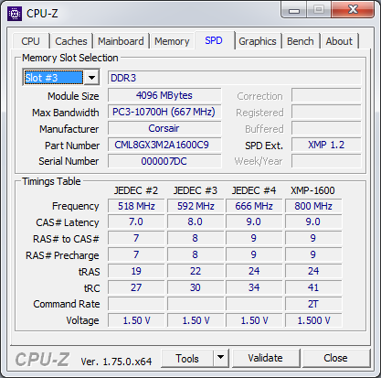Click the Tools button
381x378 pixels.
pyautogui.click(x=187, y=358)
